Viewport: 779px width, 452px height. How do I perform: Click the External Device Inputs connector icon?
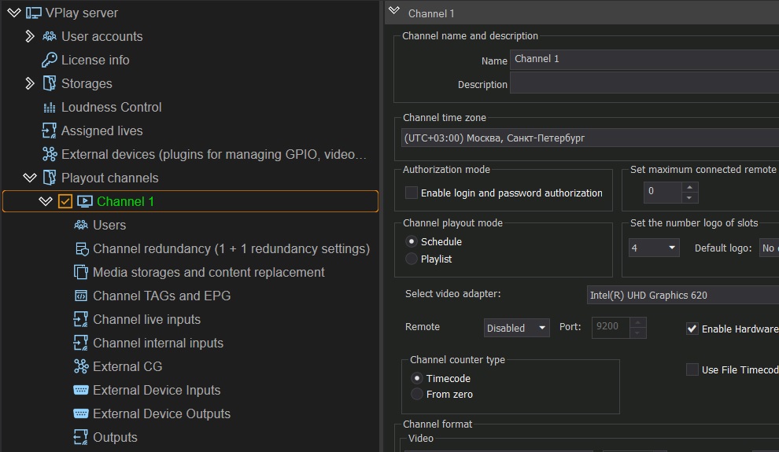tap(81, 390)
